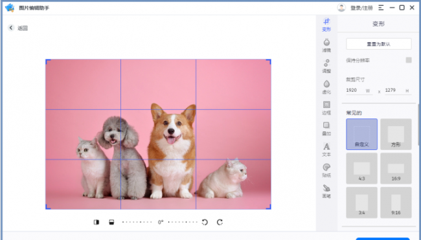Click the 裁剪尺寸 crop size label
The width and height of the screenshot is (421, 240).
[355, 80]
